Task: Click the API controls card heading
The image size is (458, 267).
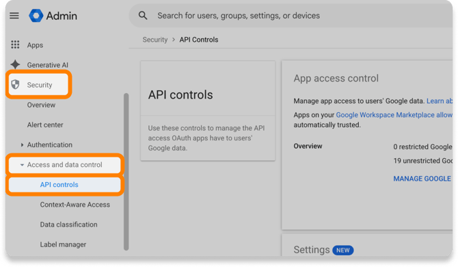Action: [180, 94]
